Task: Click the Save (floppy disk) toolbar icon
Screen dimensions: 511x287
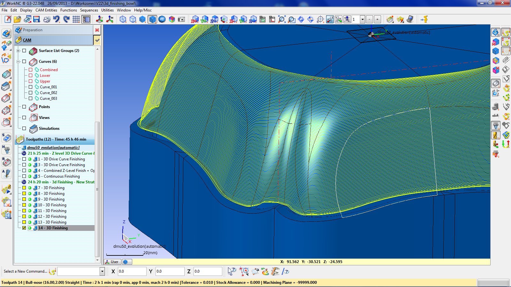Action: tap(37, 19)
